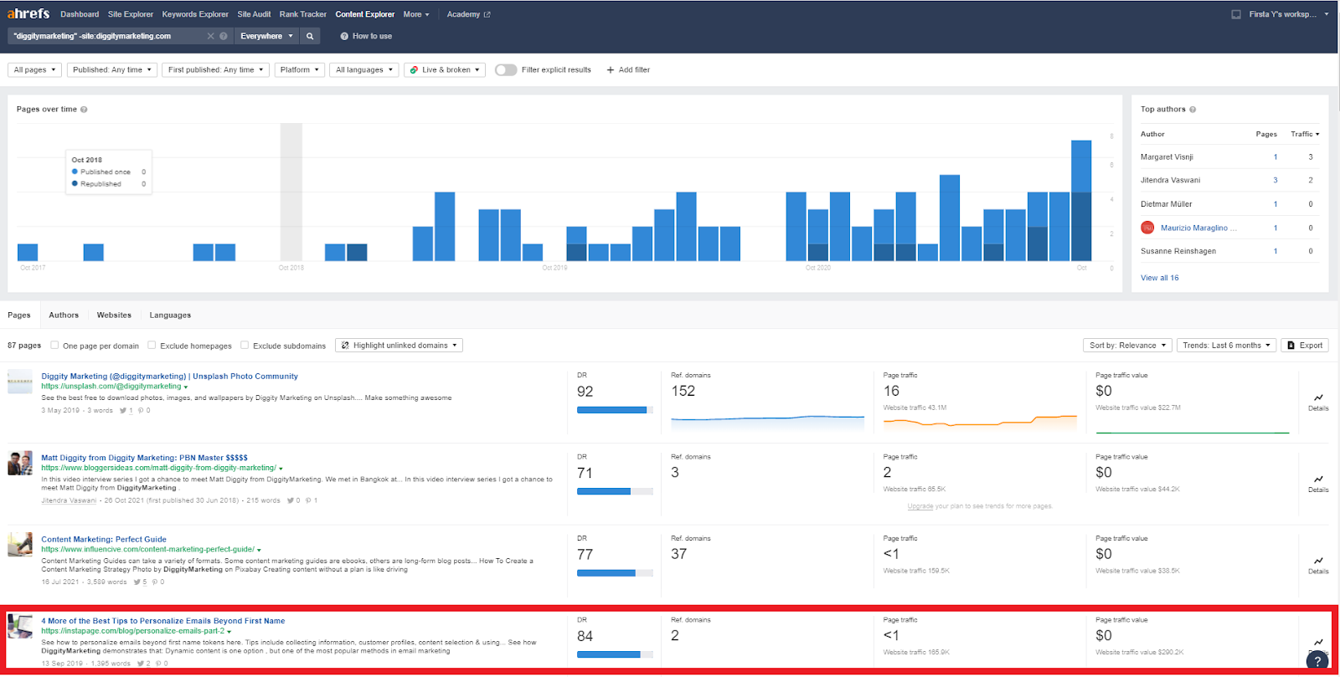Open Content Marketing: Perfect Guide title link

click(104, 539)
